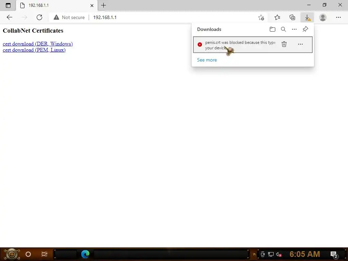Open a new tab with plus button

coord(103,5)
